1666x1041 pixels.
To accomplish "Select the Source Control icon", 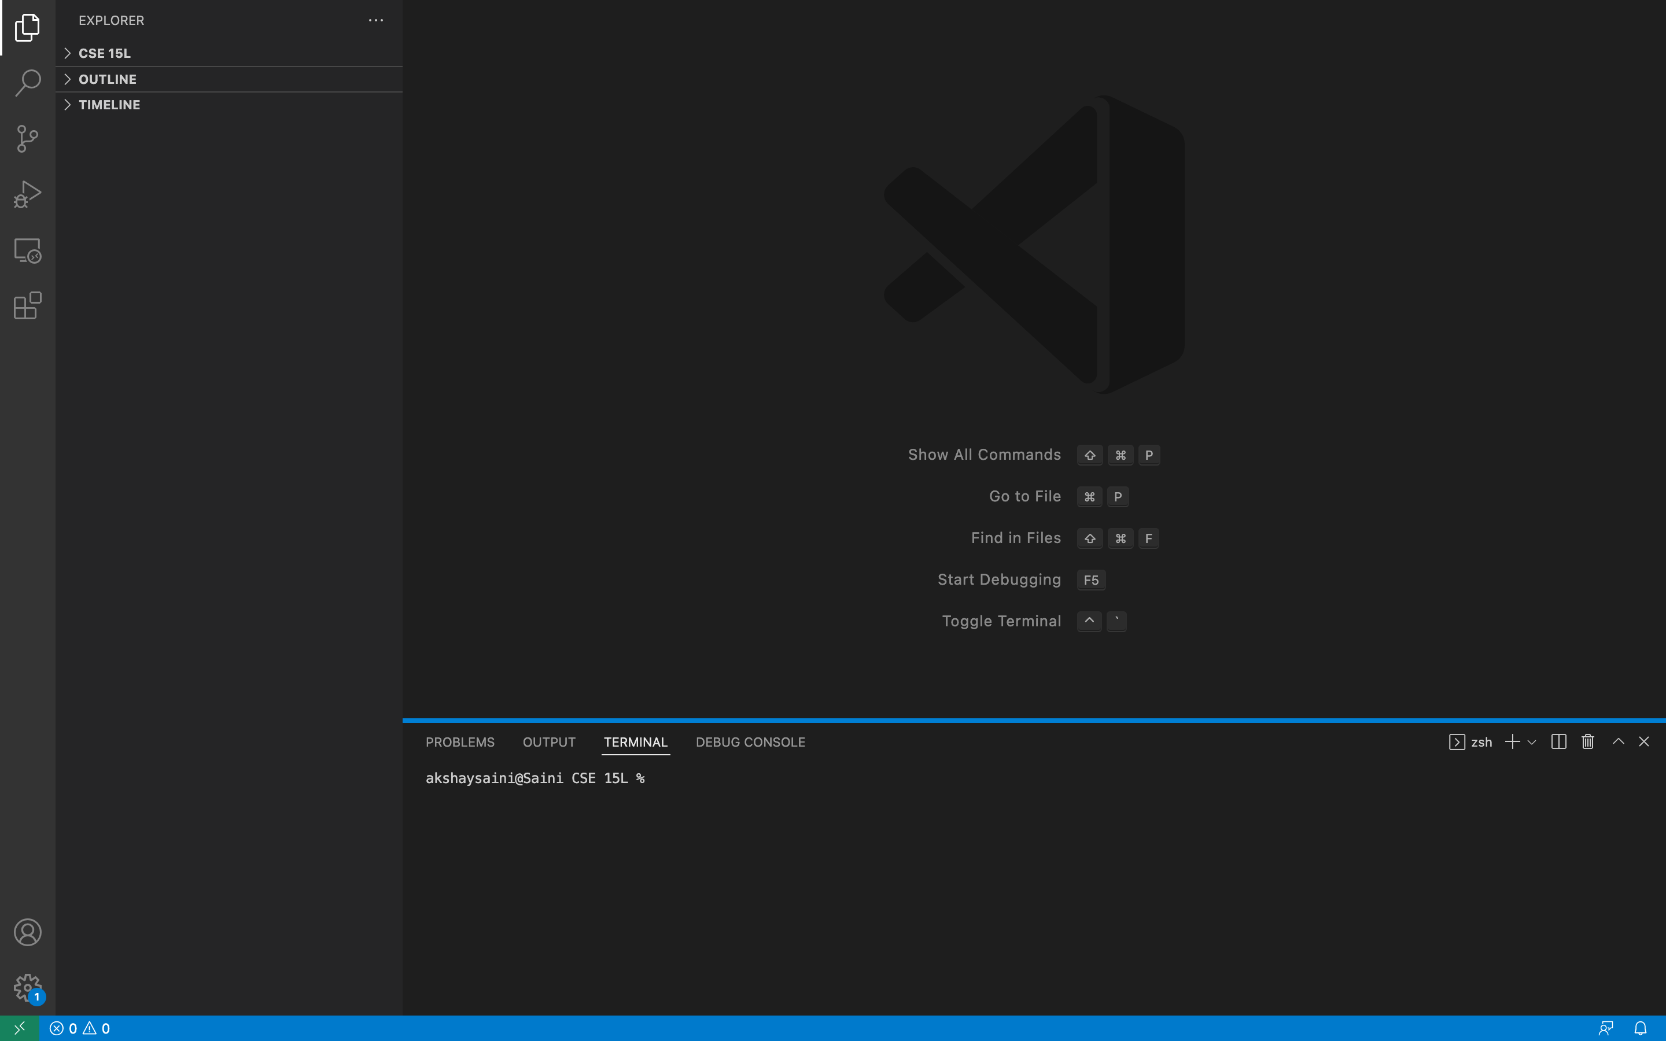I will [x=28, y=138].
